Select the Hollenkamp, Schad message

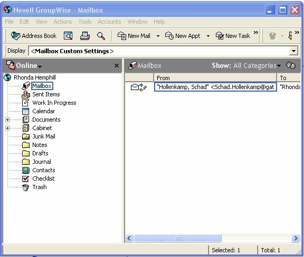215,87
